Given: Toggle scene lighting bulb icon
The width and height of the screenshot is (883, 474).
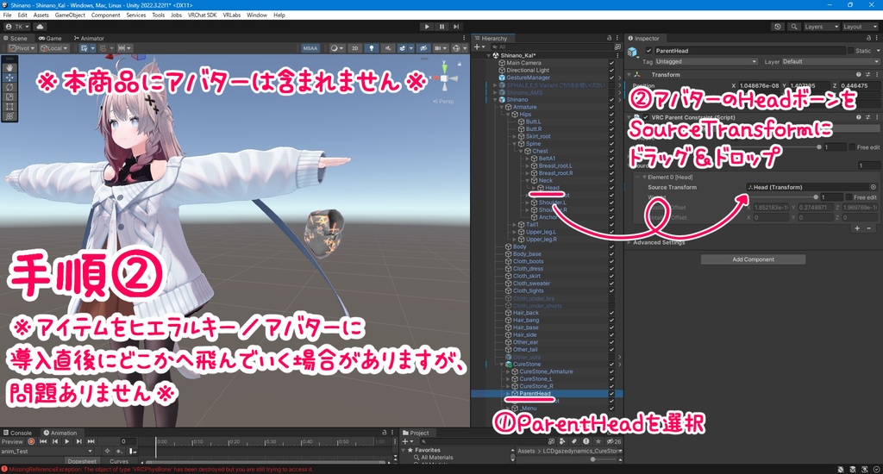Looking at the screenshot, I should 371,48.
